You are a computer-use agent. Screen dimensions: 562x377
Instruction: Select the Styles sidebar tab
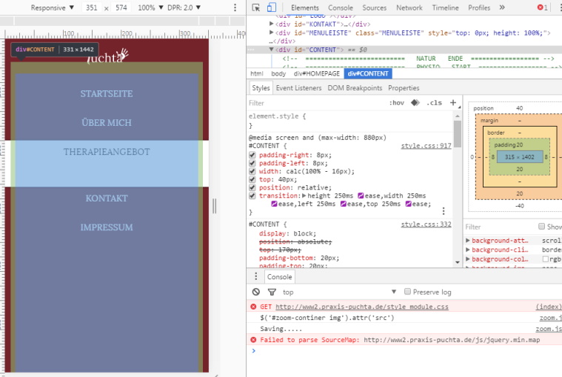tap(261, 88)
